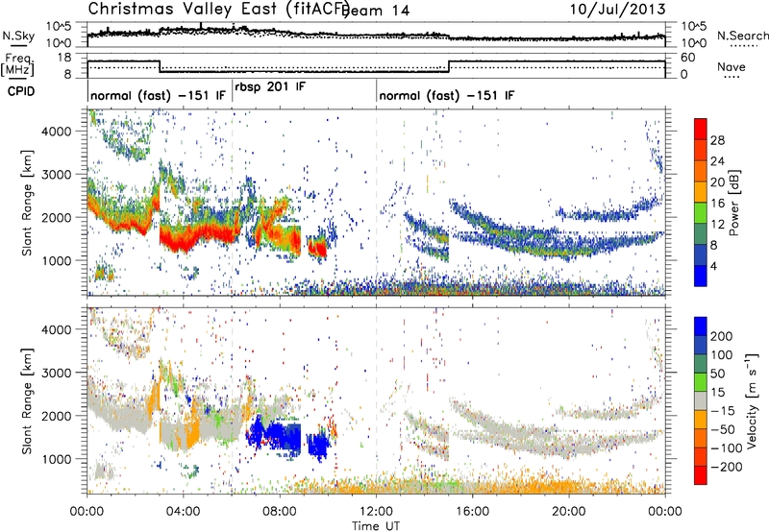This screenshot has width=769, height=532.
Task: Click the frequency axis value "18"
Action: point(64,58)
